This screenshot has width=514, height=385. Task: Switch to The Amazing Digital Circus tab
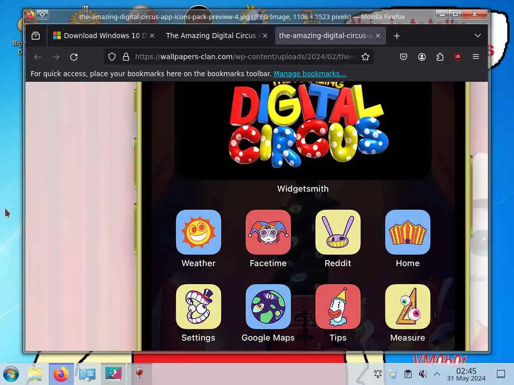coord(216,36)
